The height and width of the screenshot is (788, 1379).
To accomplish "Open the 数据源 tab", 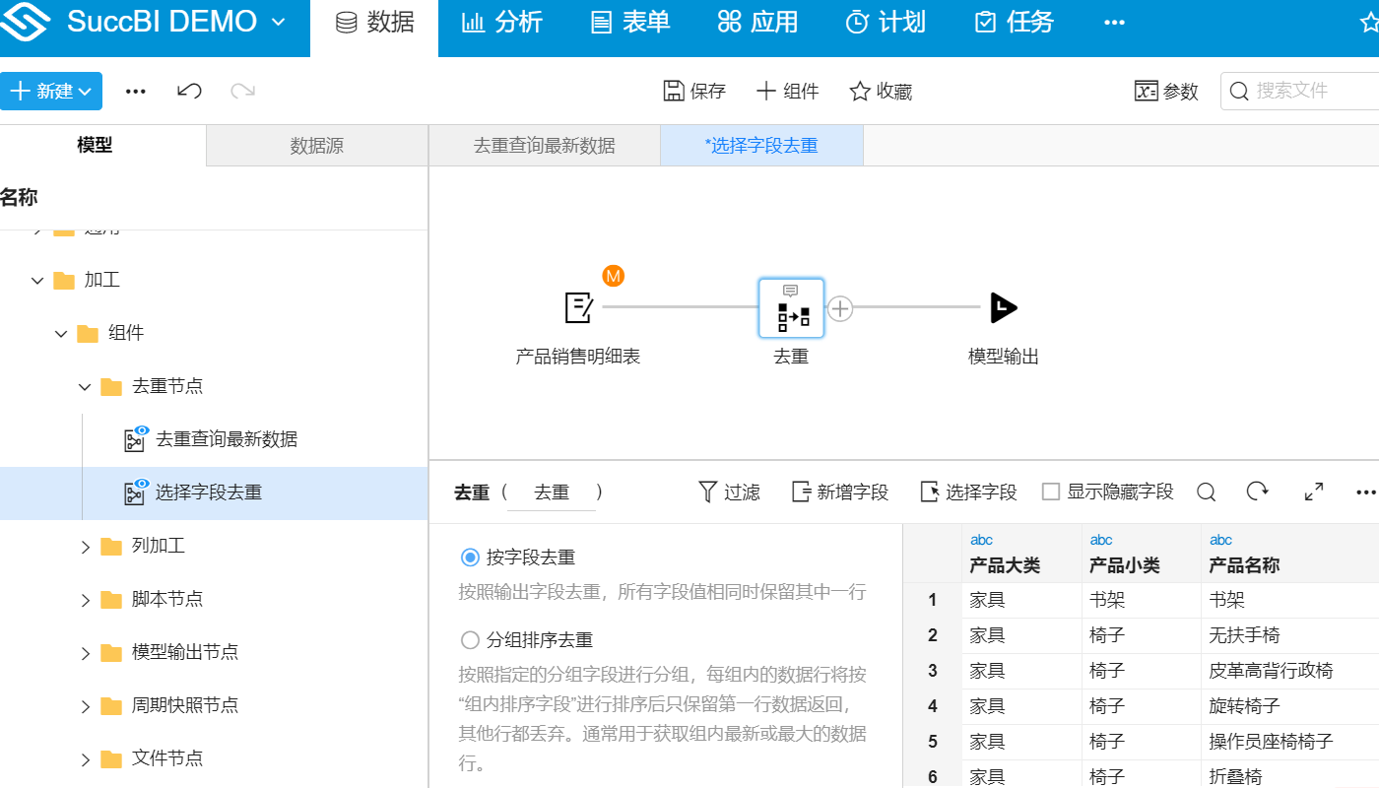I will tap(315, 145).
